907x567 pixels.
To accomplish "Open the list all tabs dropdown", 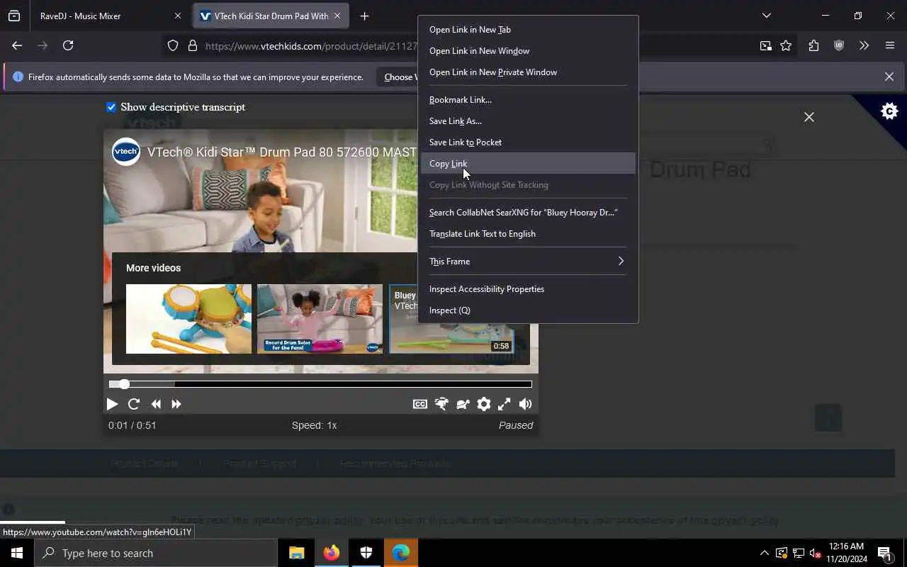I will pyautogui.click(x=766, y=16).
